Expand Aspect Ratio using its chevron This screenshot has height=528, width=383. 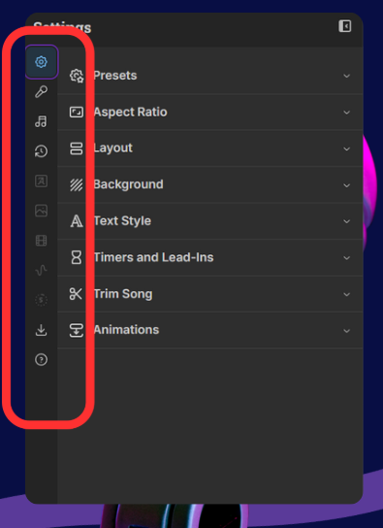[347, 113]
